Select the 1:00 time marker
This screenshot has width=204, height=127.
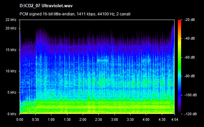[51, 119]
